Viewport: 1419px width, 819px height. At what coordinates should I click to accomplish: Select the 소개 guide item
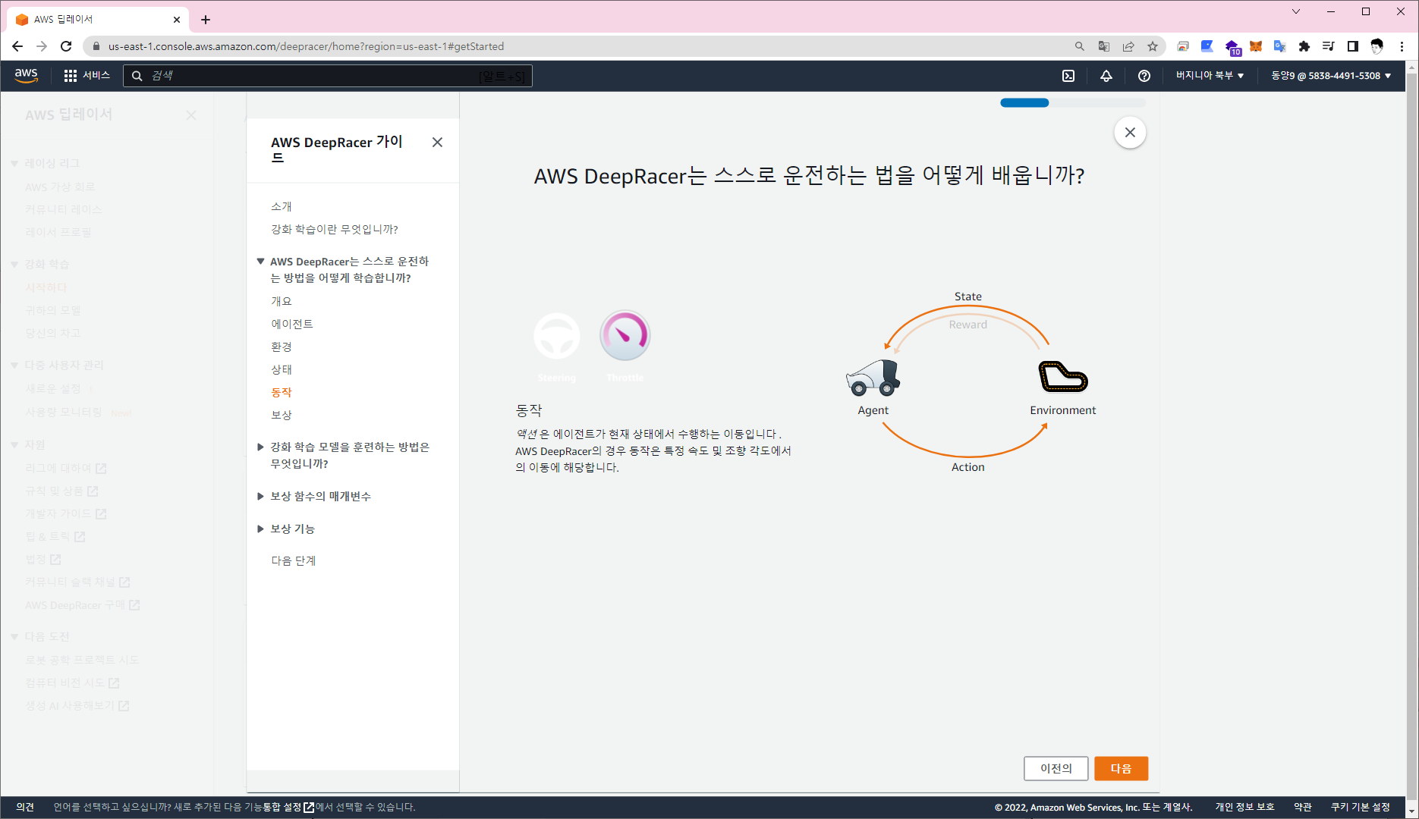click(x=282, y=206)
